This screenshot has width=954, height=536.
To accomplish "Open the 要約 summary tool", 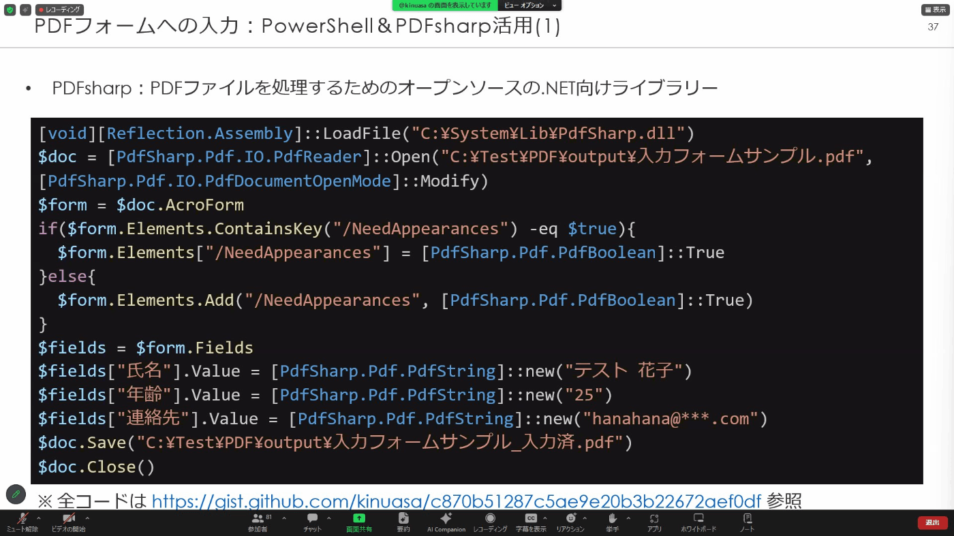I will click(403, 522).
